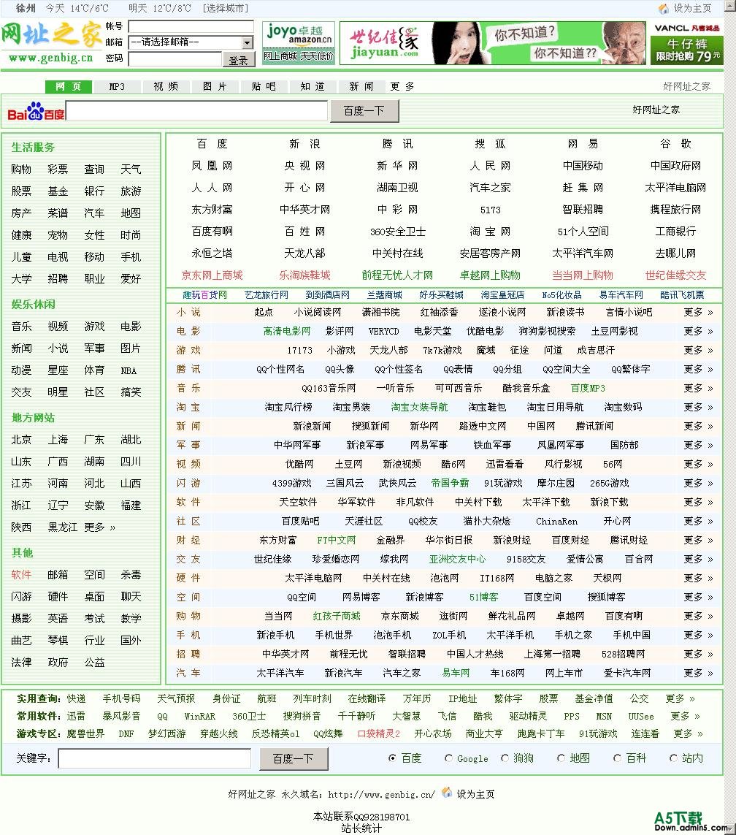Image resolution: width=736 pixels, height=835 pixels.
Task: Click the footer set homepage icon
Action: 447,793
